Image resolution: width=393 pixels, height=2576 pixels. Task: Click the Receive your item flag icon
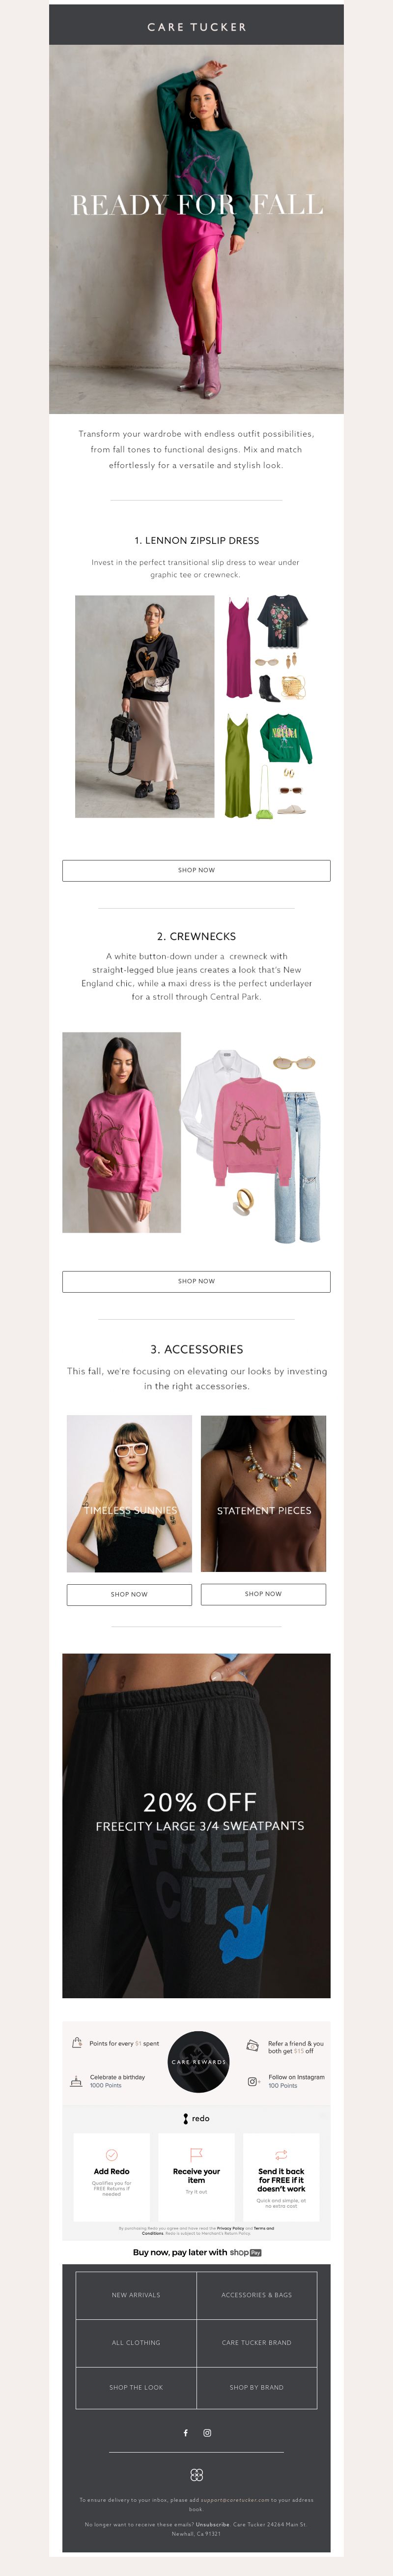click(196, 2154)
